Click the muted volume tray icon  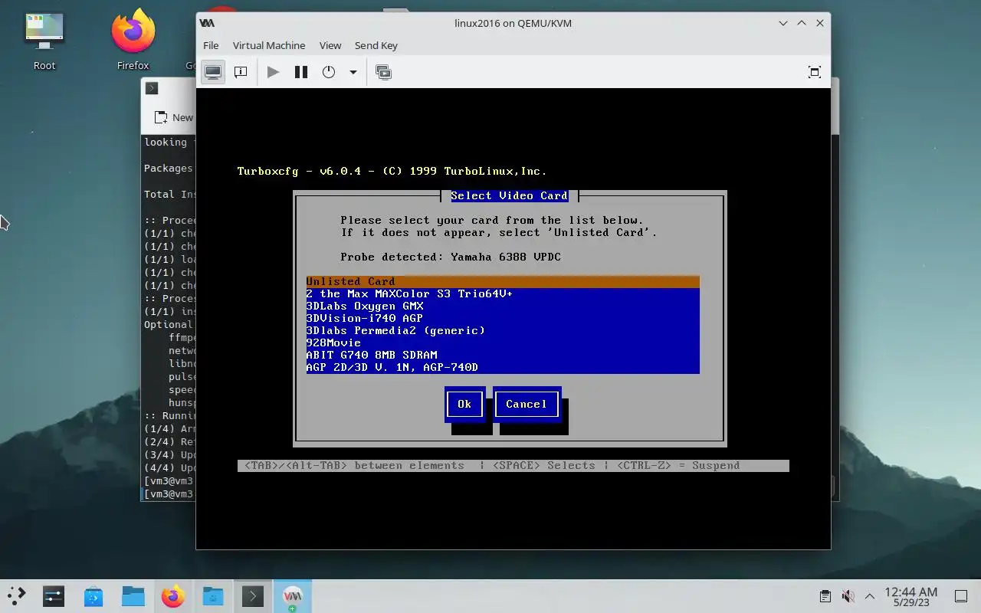pos(848,596)
